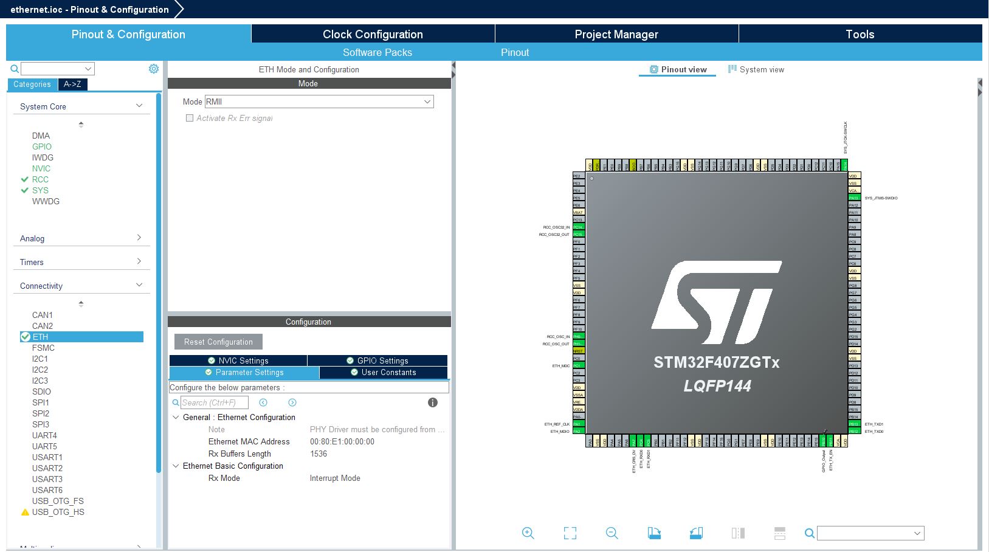Check the Activate Rx Err signal checkbox
Viewport: 989px width, 552px height.
[x=190, y=118]
